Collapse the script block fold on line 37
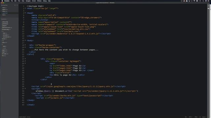Image resolution: width=211 pixels, height=118 pixels. tap(25, 89)
